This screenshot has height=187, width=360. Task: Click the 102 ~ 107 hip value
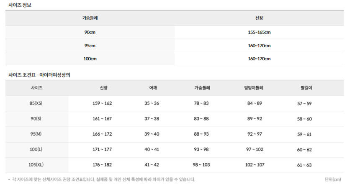(x=255, y=165)
